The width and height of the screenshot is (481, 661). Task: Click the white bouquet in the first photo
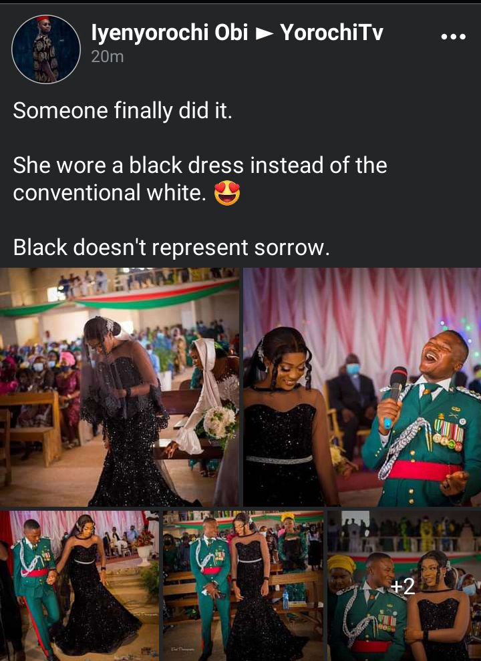(220, 423)
